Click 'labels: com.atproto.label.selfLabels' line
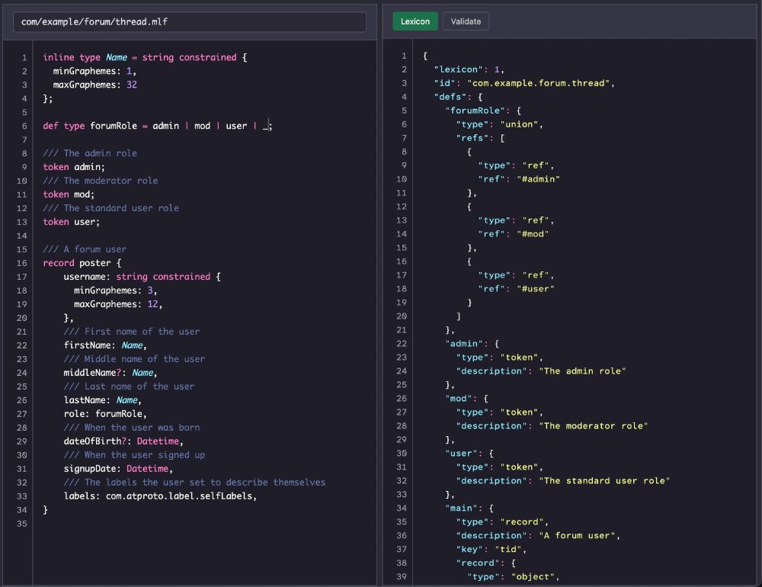The width and height of the screenshot is (762, 587). tap(160, 496)
